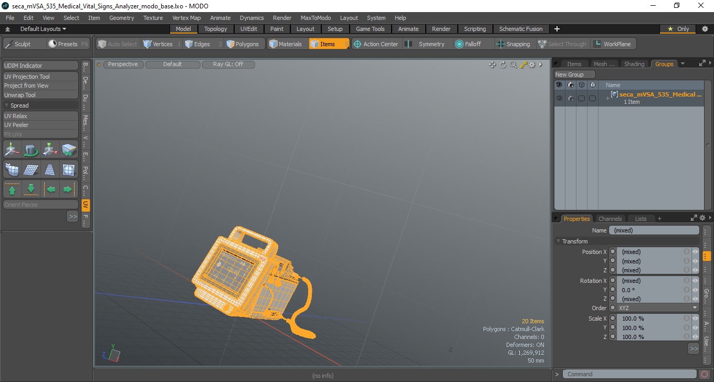Align UVs right with right arrow icon

(69, 189)
